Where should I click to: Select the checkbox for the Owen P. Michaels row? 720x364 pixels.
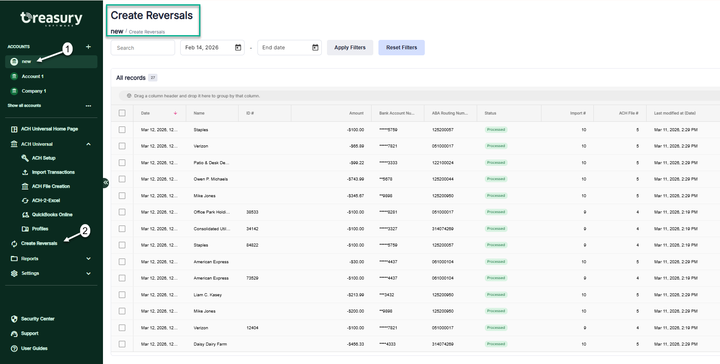[x=122, y=179]
